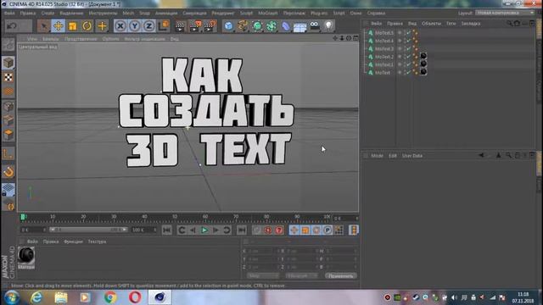The width and height of the screenshot is (543, 305).
Task: Click the timeline preview range slider
Action: 88,230
